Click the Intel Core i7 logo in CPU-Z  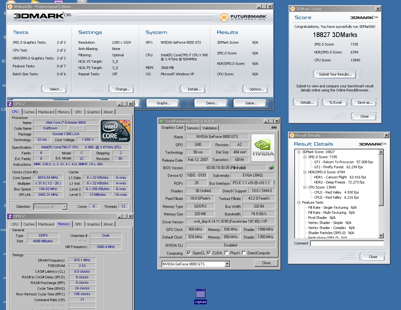point(116,131)
